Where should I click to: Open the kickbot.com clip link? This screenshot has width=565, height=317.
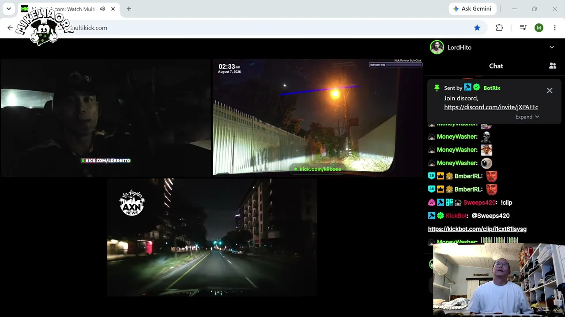[x=477, y=229]
